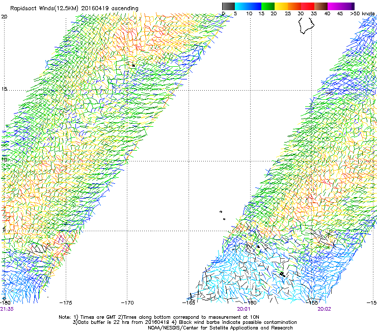The width and height of the screenshot is (377, 331).
Task: Click the purple swath time '20:01'
Action: (244, 309)
